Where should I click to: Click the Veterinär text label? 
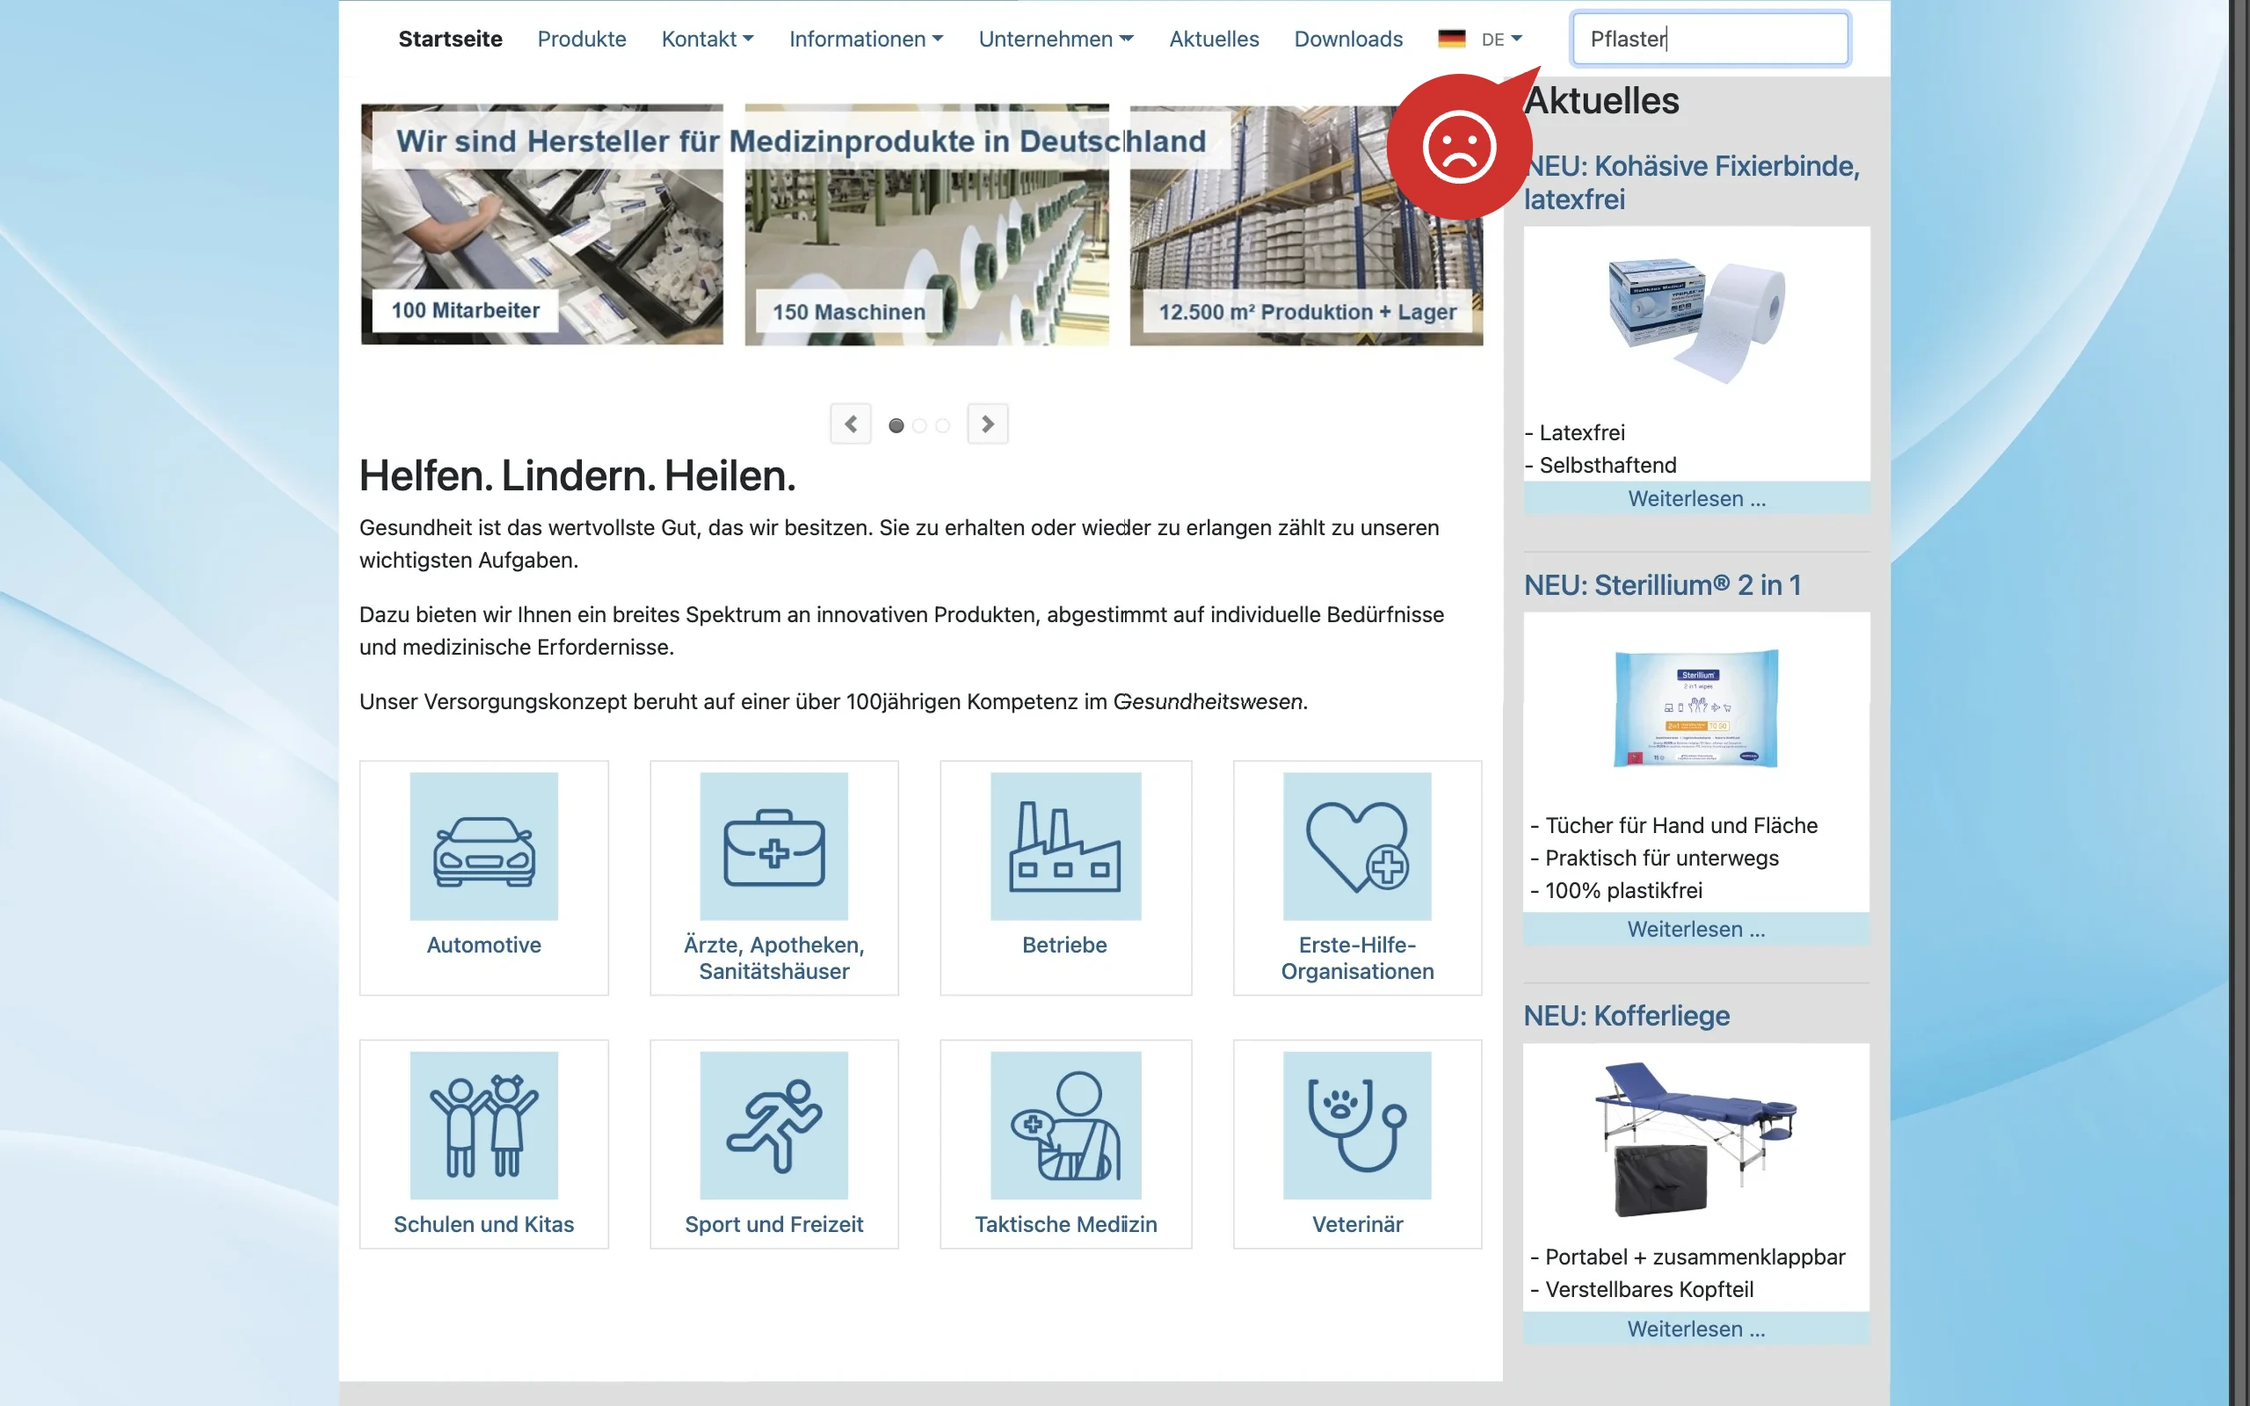pyautogui.click(x=1357, y=1224)
